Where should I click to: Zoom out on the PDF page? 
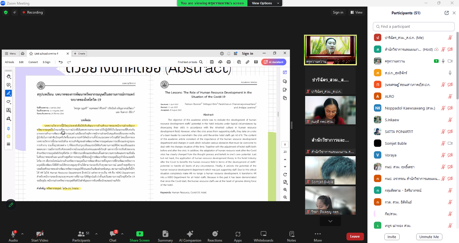[x=285, y=197]
